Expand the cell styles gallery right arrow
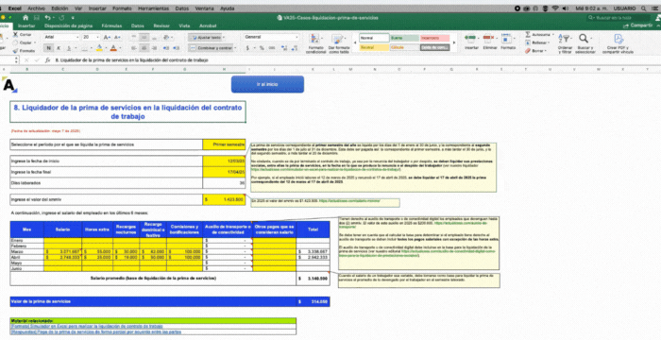Image resolution: width=661 pixels, height=340 pixels. pos(454,42)
